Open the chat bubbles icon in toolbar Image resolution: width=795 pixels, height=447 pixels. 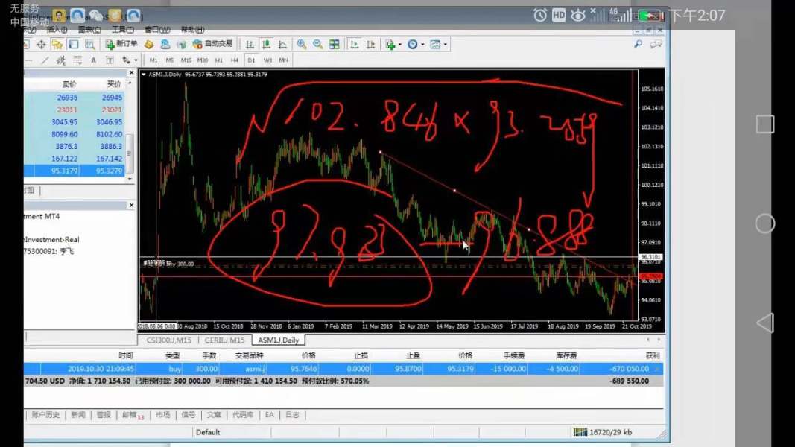point(656,44)
